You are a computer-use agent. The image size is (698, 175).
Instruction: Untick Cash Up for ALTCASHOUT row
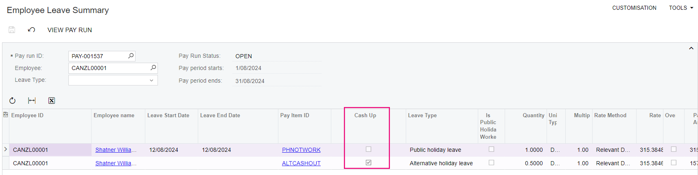click(x=368, y=162)
